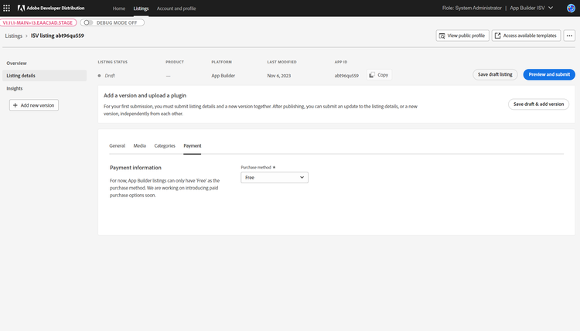The height and width of the screenshot is (331, 580).
Task: Open the more options ellipsis button
Action: 569,36
